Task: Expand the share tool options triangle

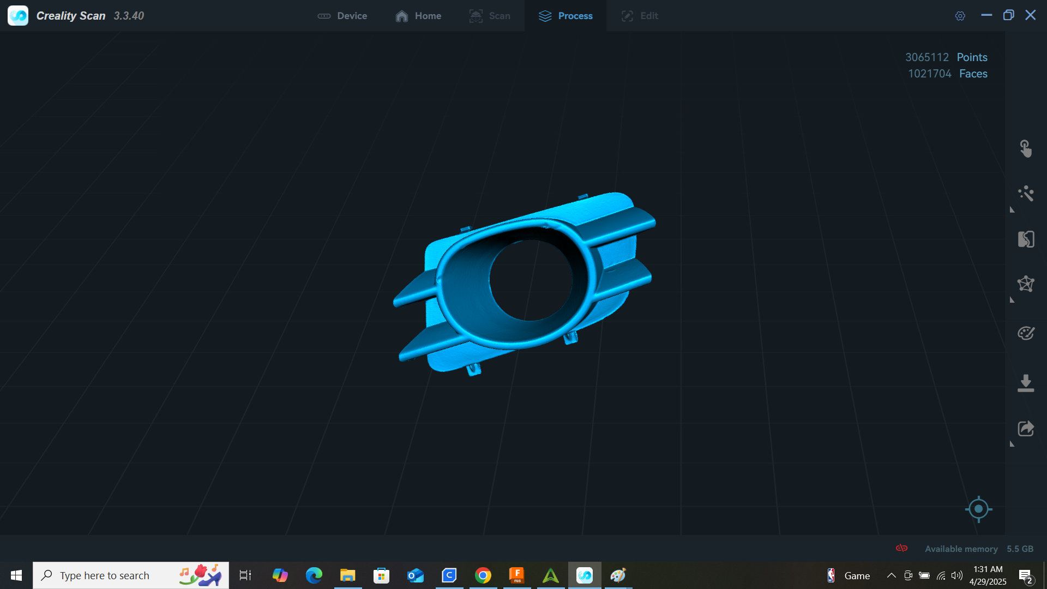Action: point(1012,444)
